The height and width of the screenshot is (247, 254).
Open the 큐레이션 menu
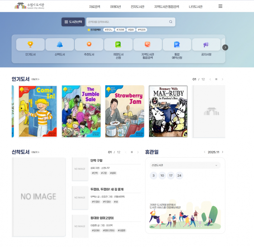(x=115, y=7)
